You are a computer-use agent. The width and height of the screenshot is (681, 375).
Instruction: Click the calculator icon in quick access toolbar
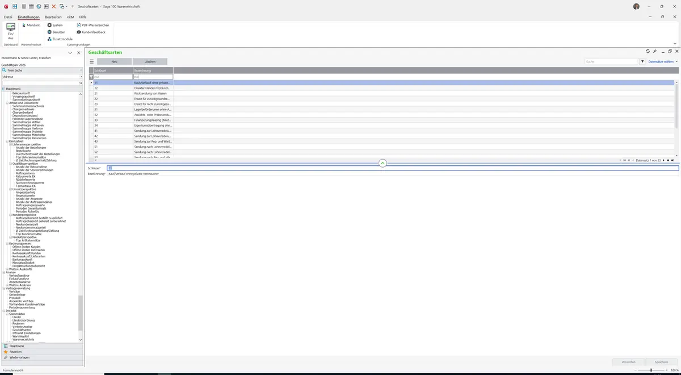click(x=23, y=6)
